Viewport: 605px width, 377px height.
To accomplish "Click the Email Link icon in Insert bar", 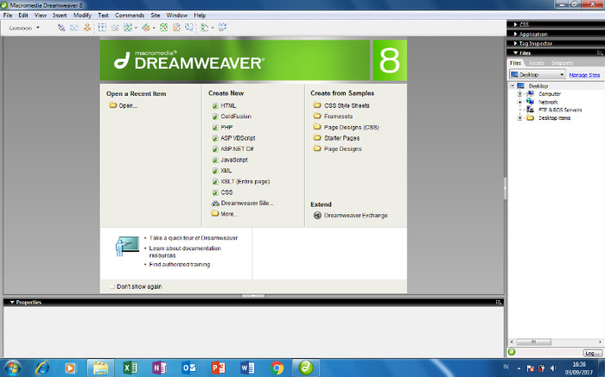I will point(74,28).
